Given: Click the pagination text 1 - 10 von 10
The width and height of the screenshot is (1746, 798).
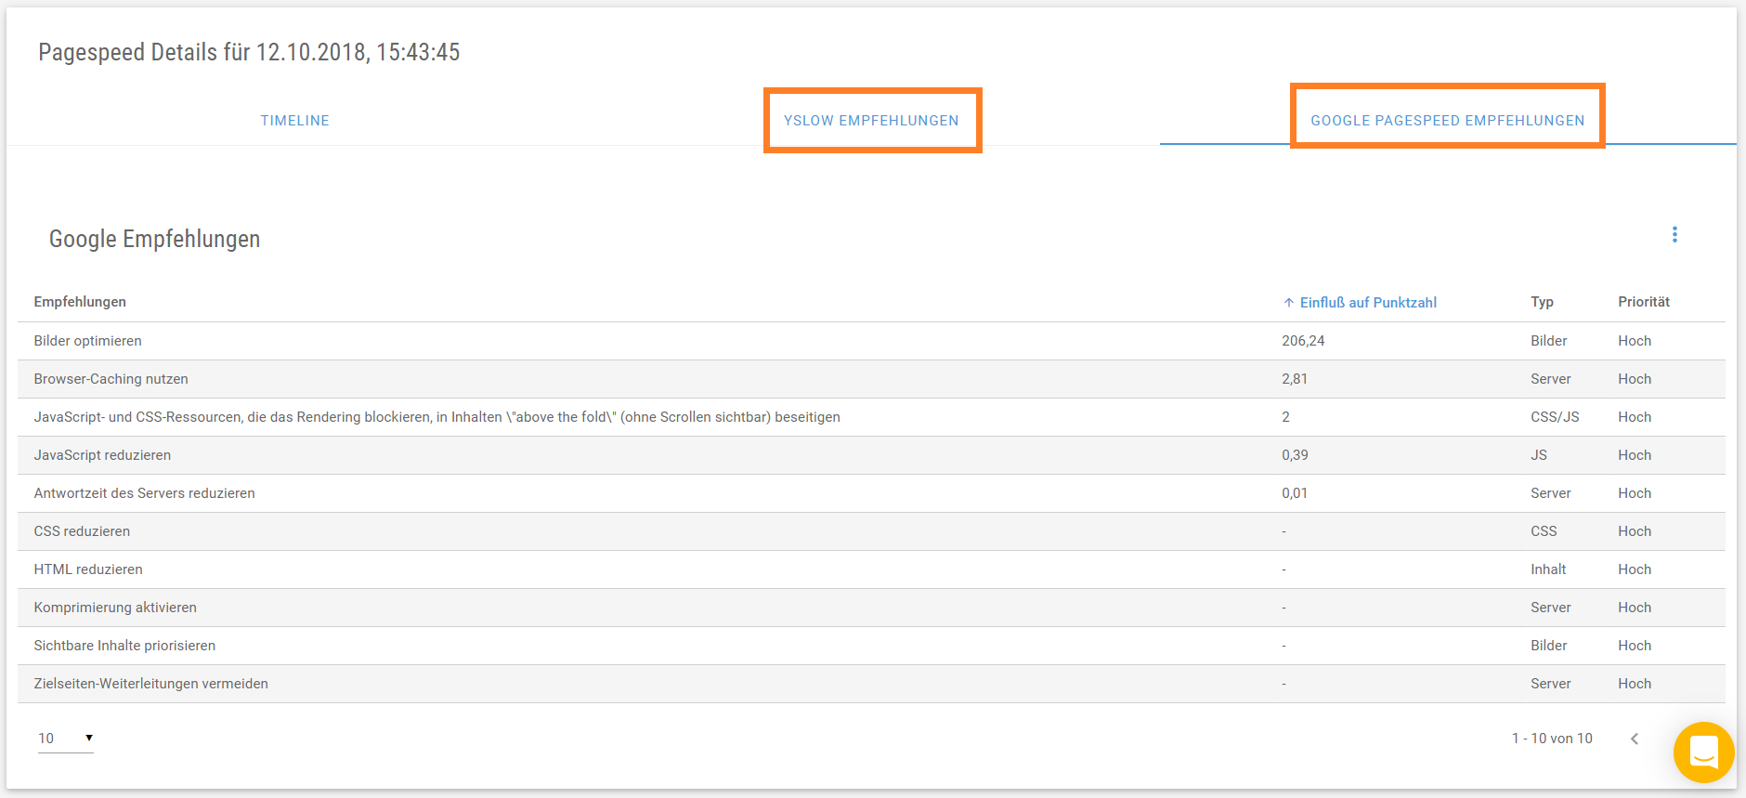Looking at the screenshot, I should [x=1552, y=739].
